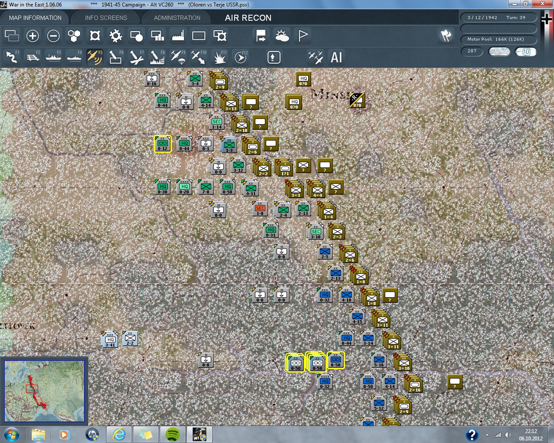
Task: Select Air Transport mode (F9) icon
Action: click(x=178, y=57)
